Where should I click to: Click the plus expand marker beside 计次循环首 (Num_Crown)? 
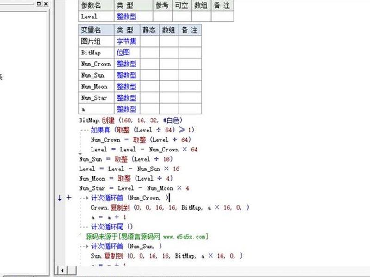[x=68, y=198]
